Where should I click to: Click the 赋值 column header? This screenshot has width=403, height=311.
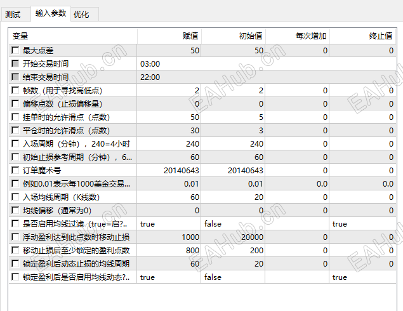(169, 36)
